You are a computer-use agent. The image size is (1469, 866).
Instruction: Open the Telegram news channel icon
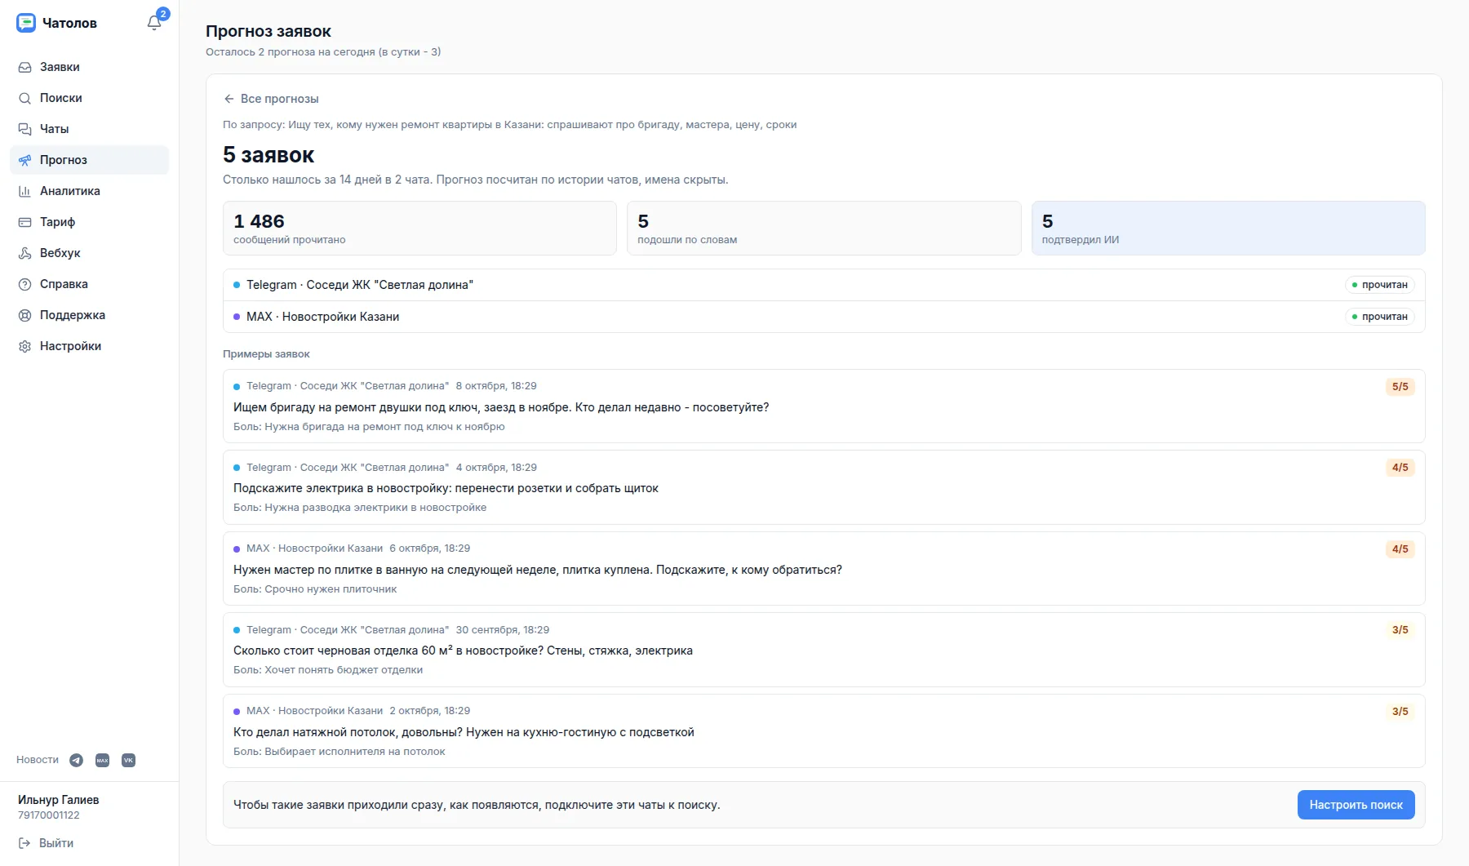point(76,760)
